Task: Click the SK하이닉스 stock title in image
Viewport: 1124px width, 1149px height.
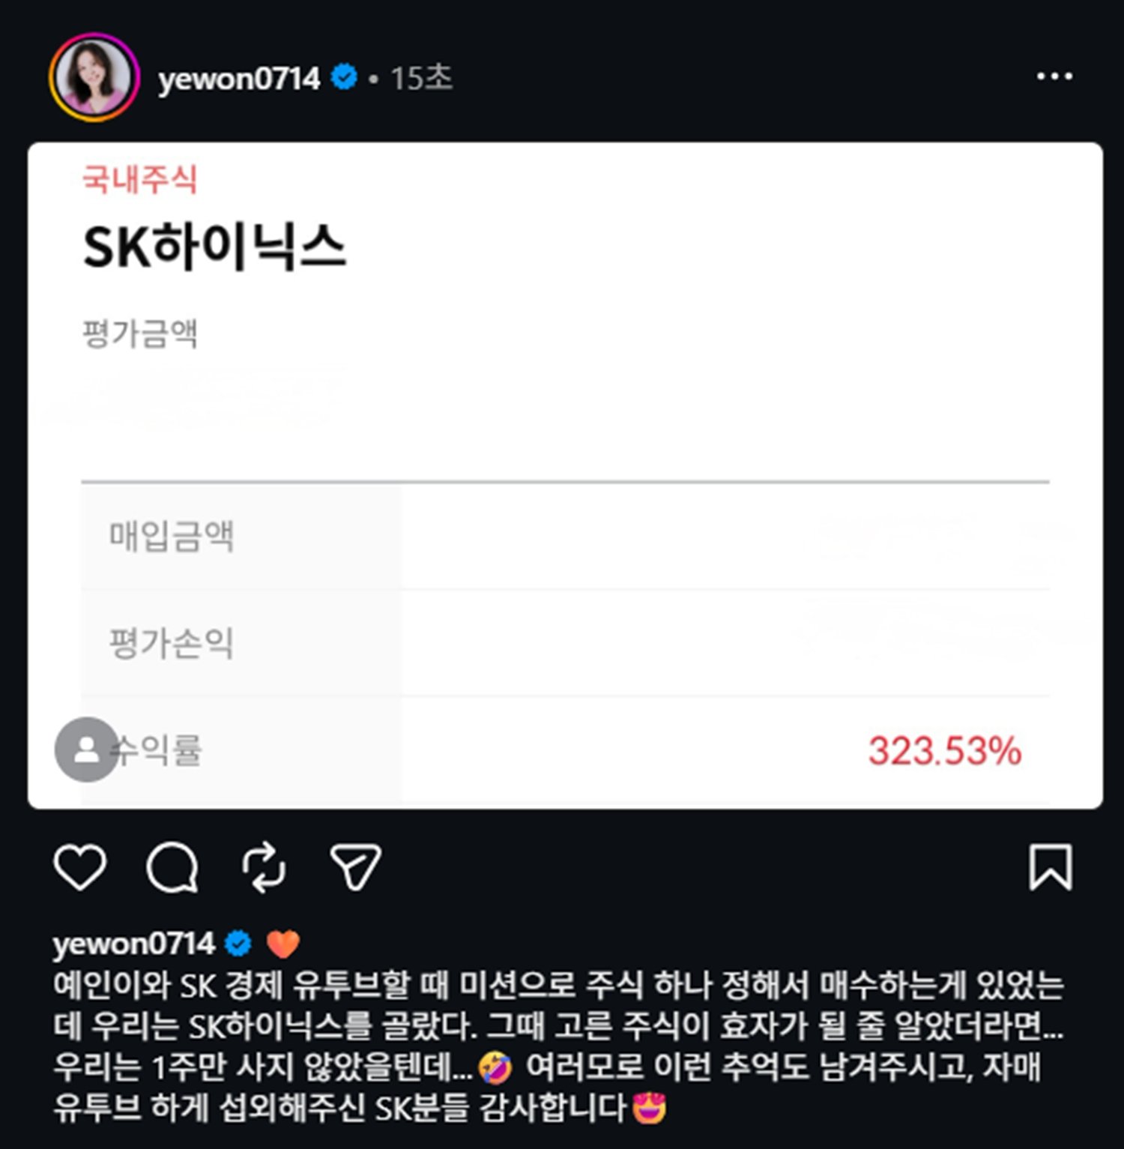Action: coord(214,247)
